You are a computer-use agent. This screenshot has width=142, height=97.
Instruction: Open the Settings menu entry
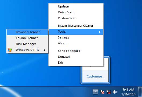coord(76,37)
